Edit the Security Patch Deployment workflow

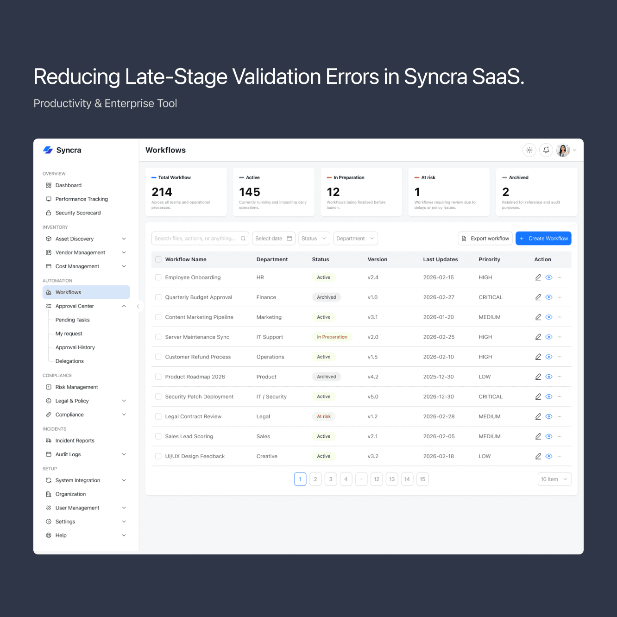tap(538, 397)
